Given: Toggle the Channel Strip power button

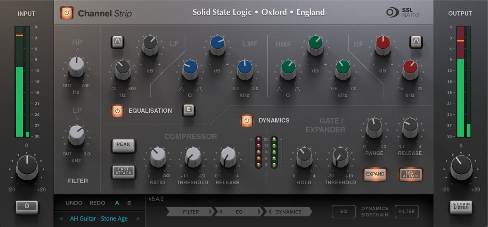Looking at the screenshot, I should [67, 13].
